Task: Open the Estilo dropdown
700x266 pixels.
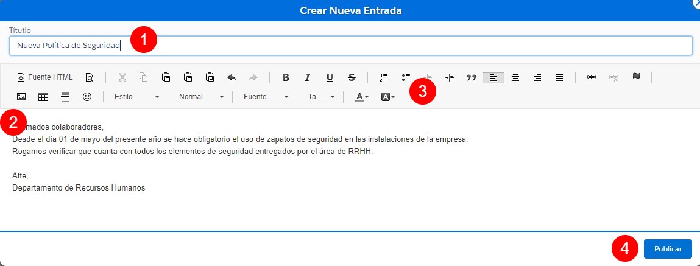Action: coord(136,97)
